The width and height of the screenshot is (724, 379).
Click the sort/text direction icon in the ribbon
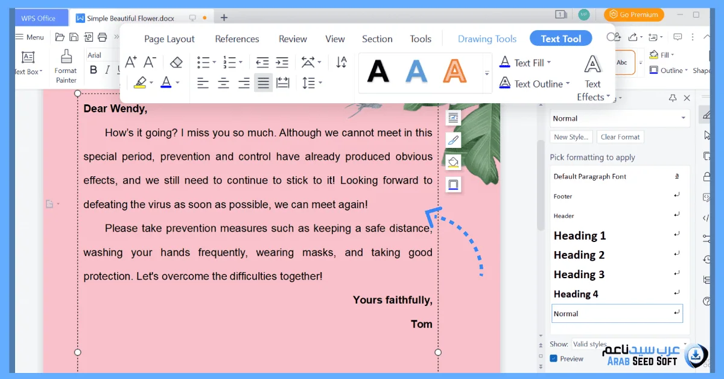pos(341,62)
